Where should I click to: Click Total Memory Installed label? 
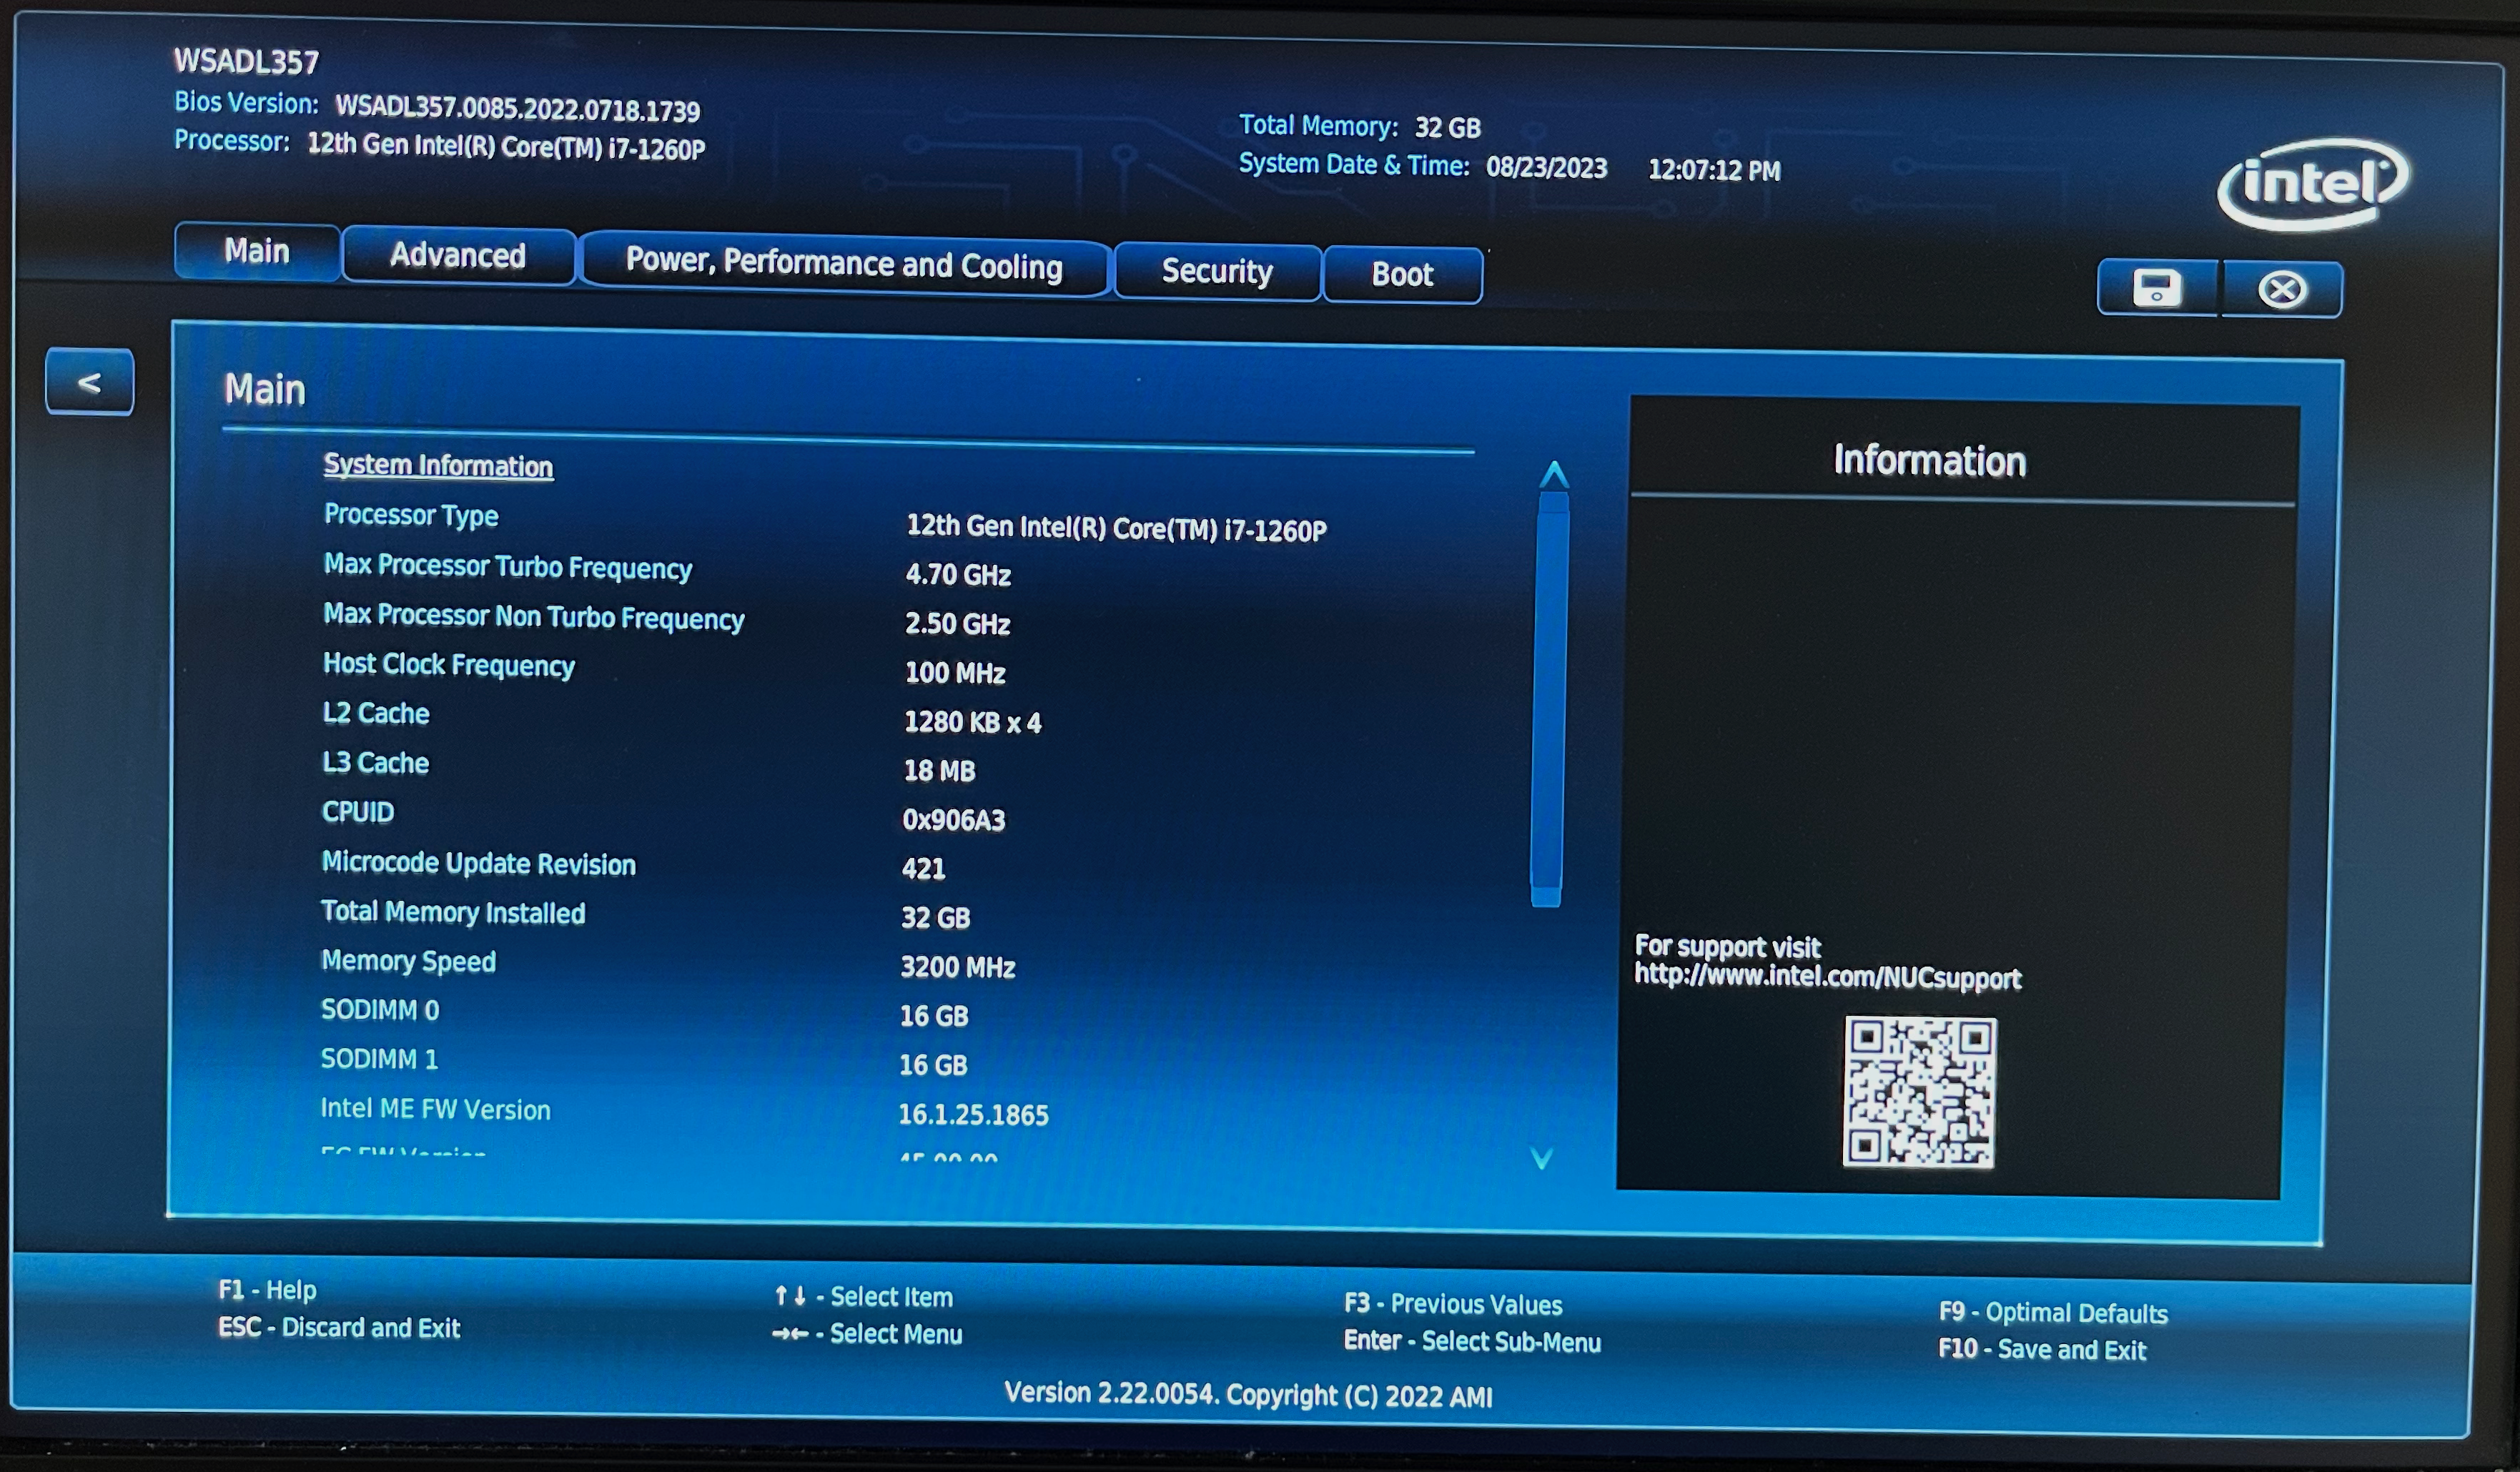[453, 912]
